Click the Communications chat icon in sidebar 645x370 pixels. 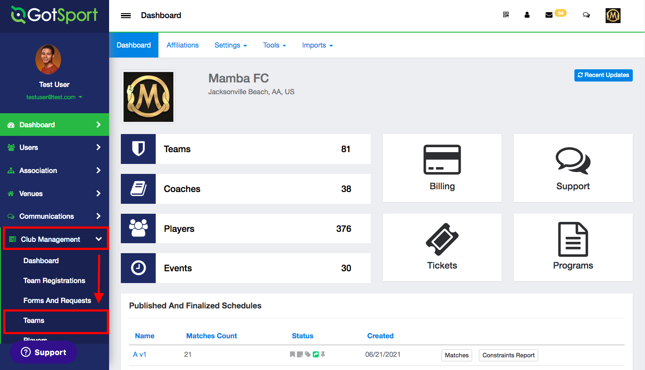tap(11, 216)
